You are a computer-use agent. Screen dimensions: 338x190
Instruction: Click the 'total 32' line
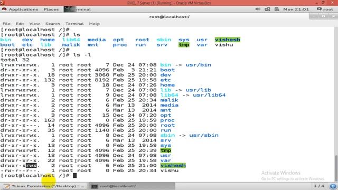pos(15,60)
